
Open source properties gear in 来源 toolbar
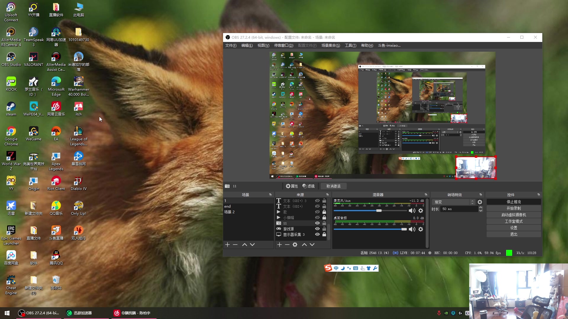click(x=295, y=245)
